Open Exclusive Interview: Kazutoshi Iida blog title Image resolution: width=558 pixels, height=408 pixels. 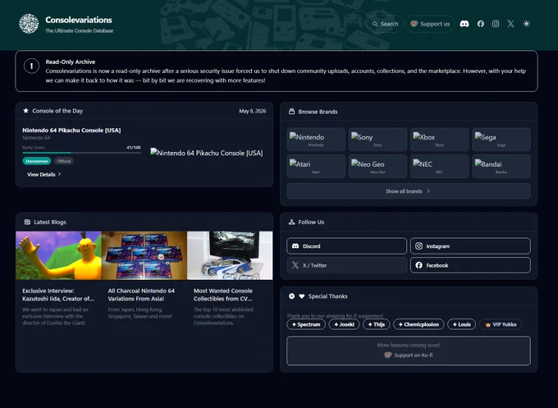58,295
